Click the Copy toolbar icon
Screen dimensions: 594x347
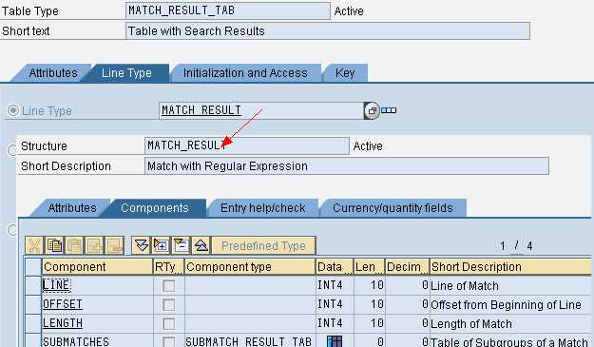pos(54,245)
